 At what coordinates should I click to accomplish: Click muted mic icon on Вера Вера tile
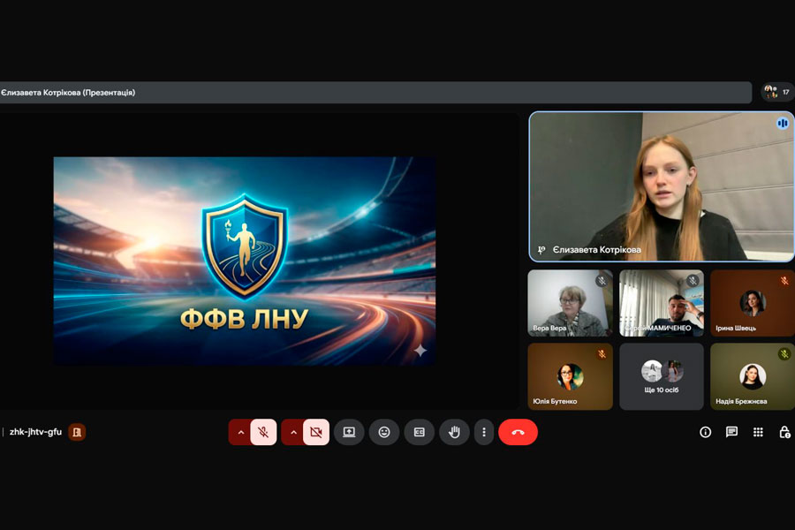(602, 280)
